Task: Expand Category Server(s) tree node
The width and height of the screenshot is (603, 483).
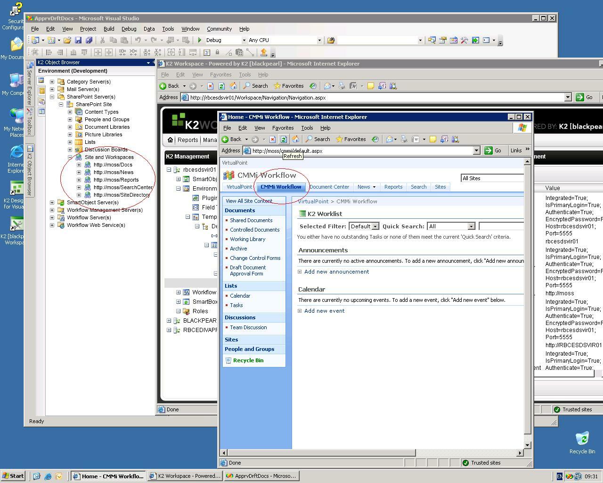Action: pos(52,82)
